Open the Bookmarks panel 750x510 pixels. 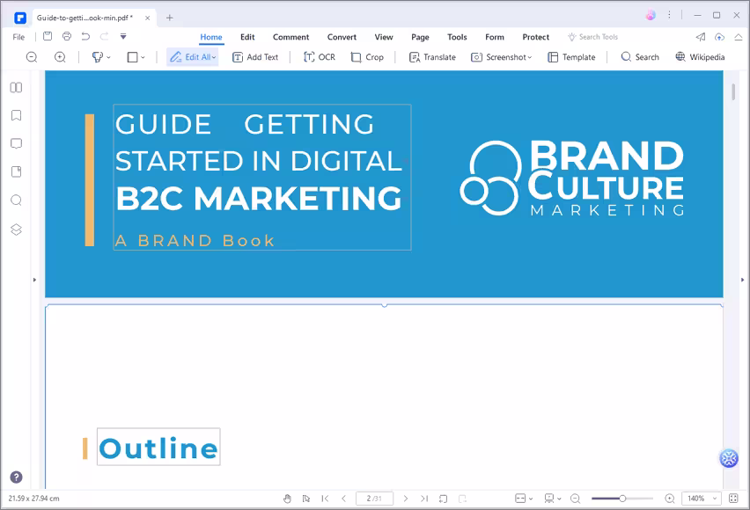point(16,115)
